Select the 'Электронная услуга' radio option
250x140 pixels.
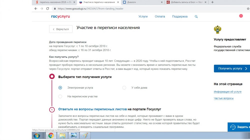point(60,88)
